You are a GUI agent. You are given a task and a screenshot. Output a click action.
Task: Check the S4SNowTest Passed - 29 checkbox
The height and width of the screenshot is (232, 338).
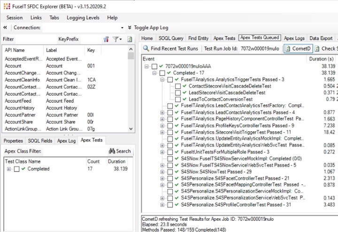170,172
